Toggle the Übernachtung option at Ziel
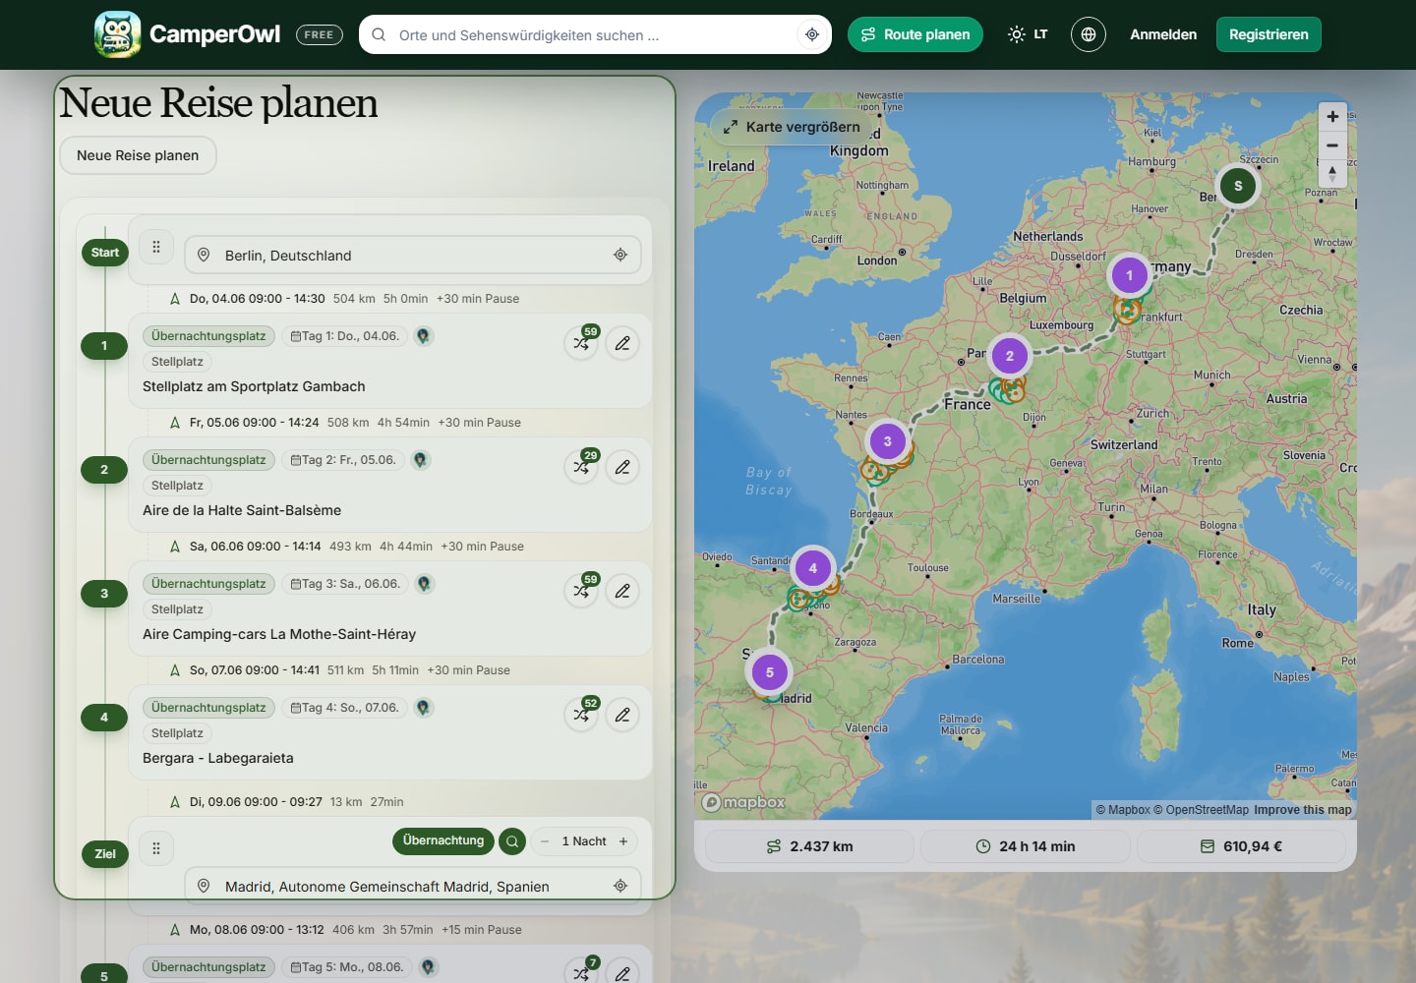Image resolution: width=1416 pixels, height=983 pixels. (443, 840)
